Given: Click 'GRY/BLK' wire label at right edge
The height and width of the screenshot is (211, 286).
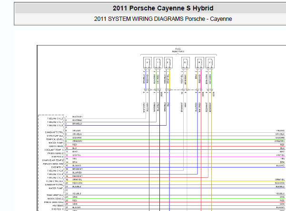Looking at the screenshot, I should pos(280,134).
